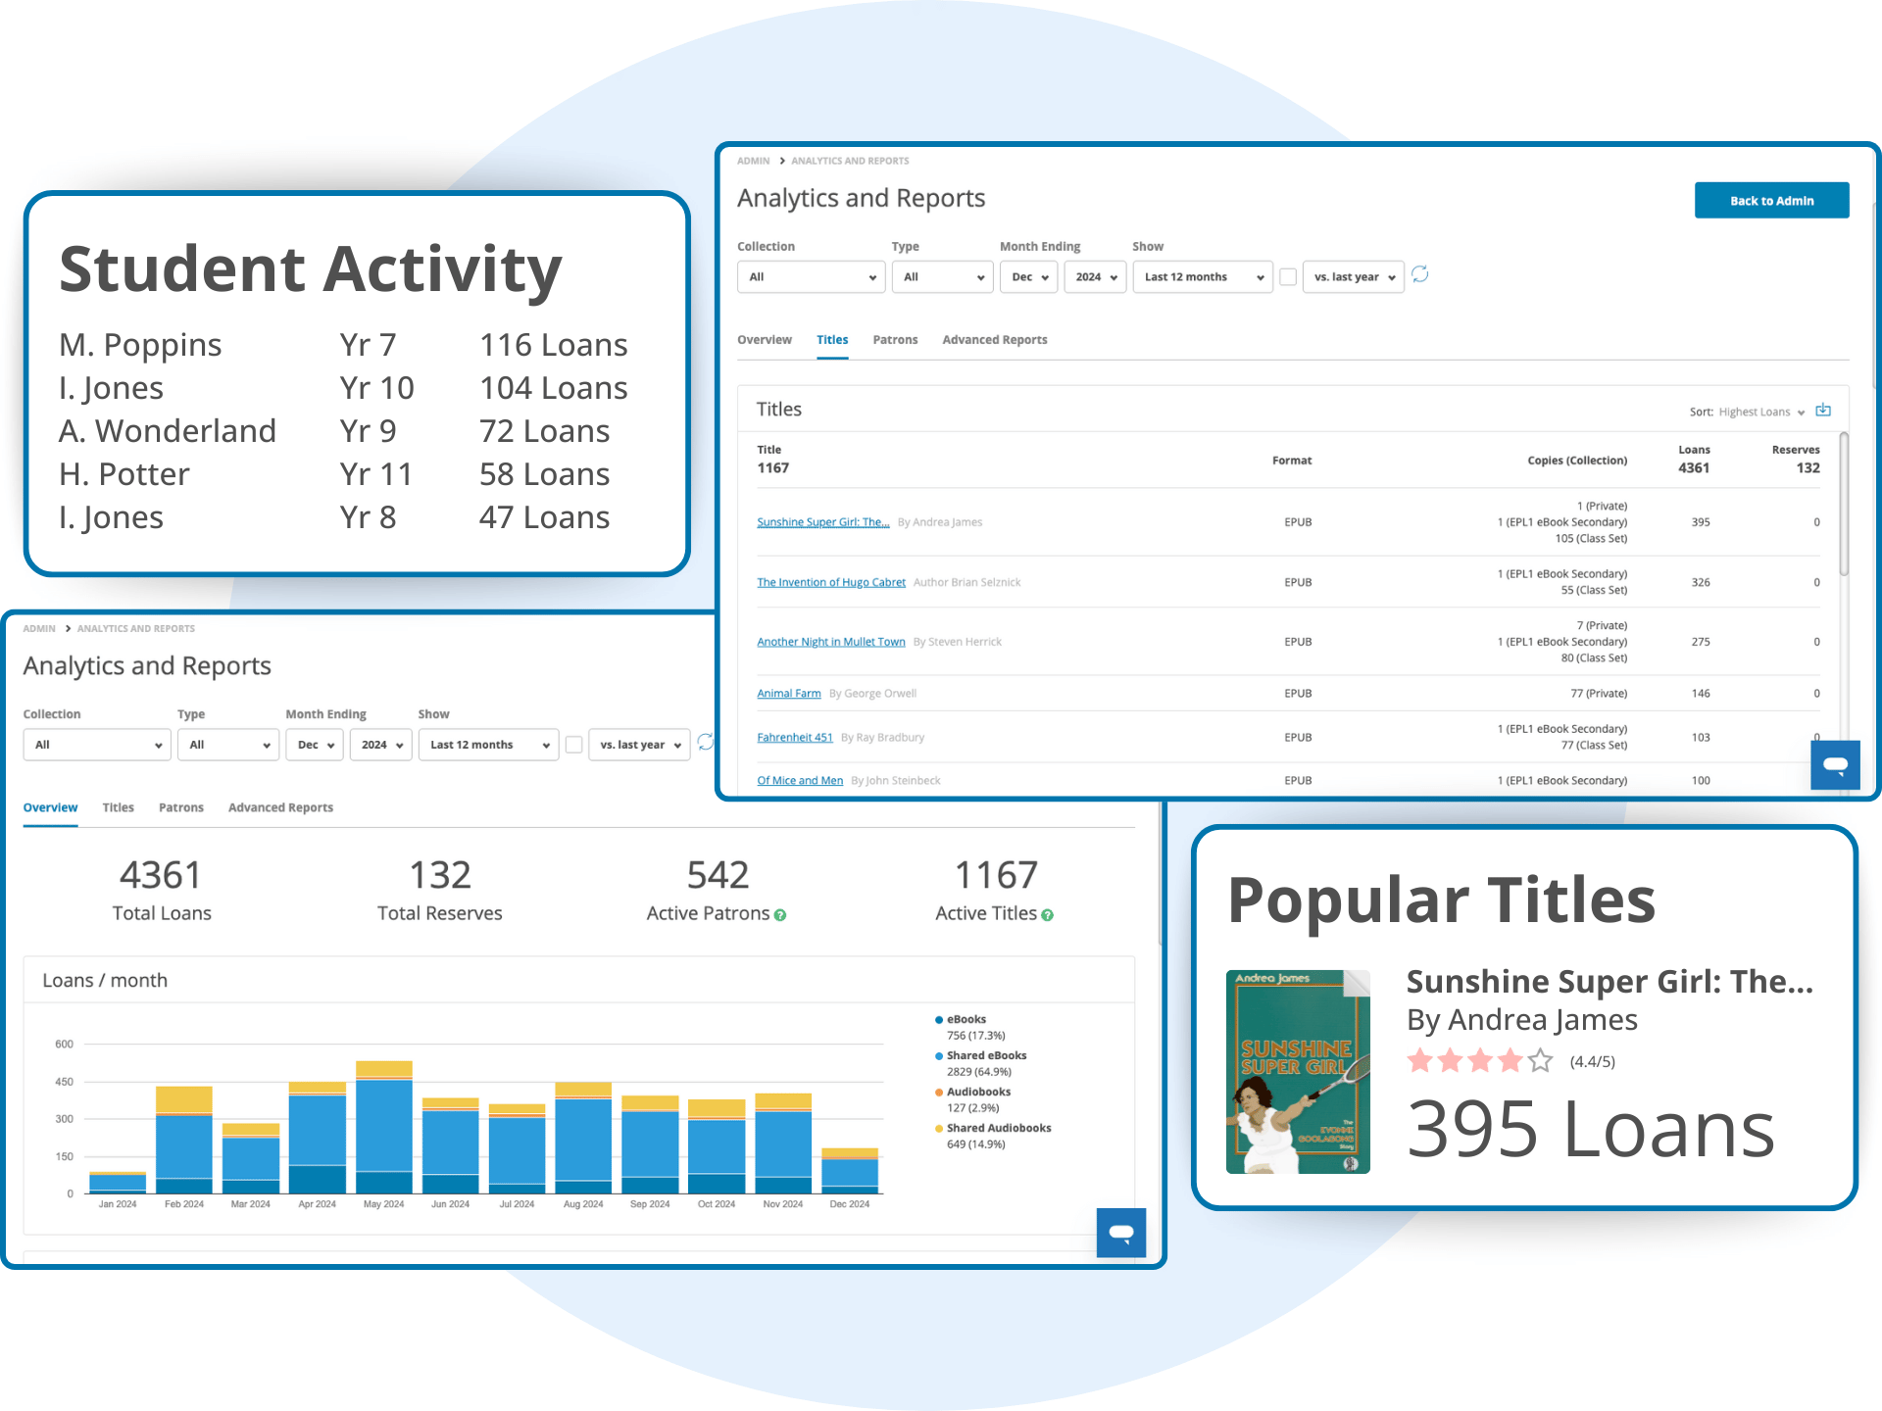Open the chat widget at bottom right

(x=1834, y=765)
